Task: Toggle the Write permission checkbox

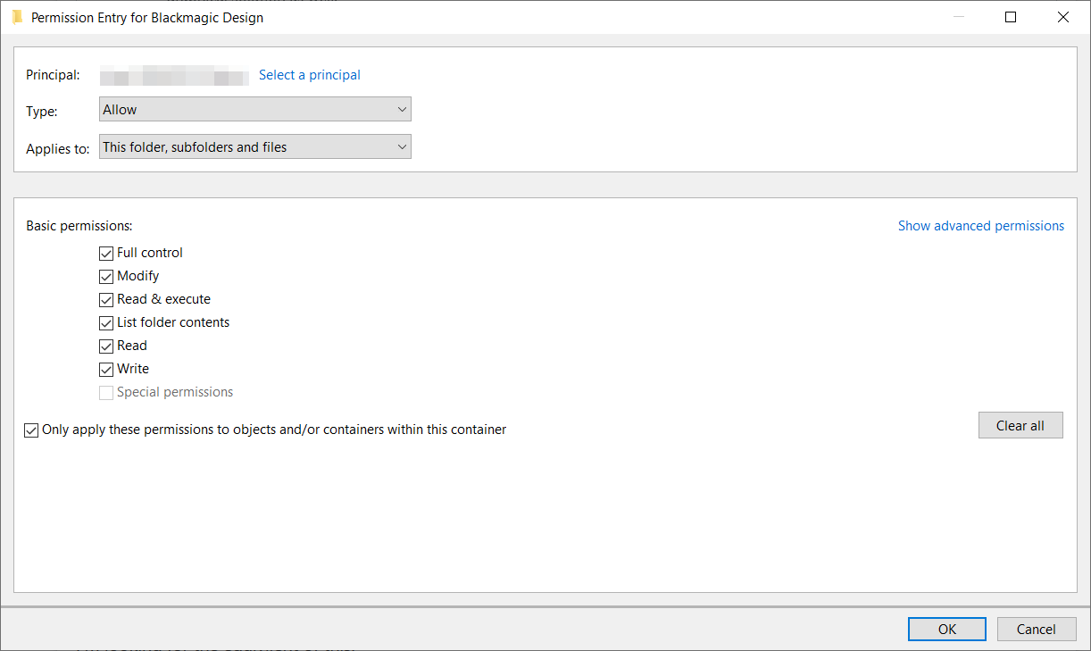Action: pyautogui.click(x=106, y=370)
